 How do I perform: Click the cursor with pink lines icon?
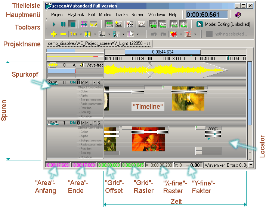(x=130, y=34)
